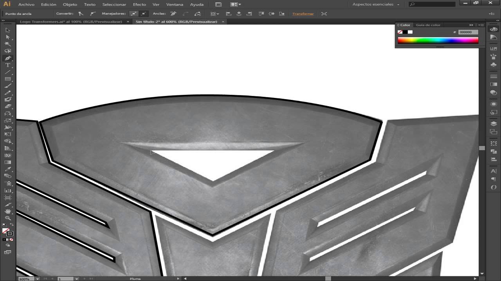Select the Column Graph tool
501x281 pixels.
7,190
